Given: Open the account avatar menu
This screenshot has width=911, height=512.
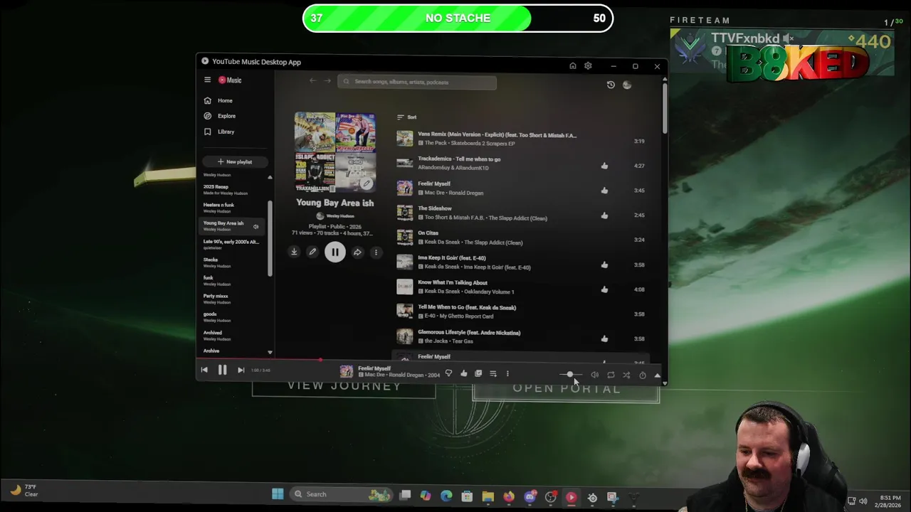Looking at the screenshot, I should [627, 85].
